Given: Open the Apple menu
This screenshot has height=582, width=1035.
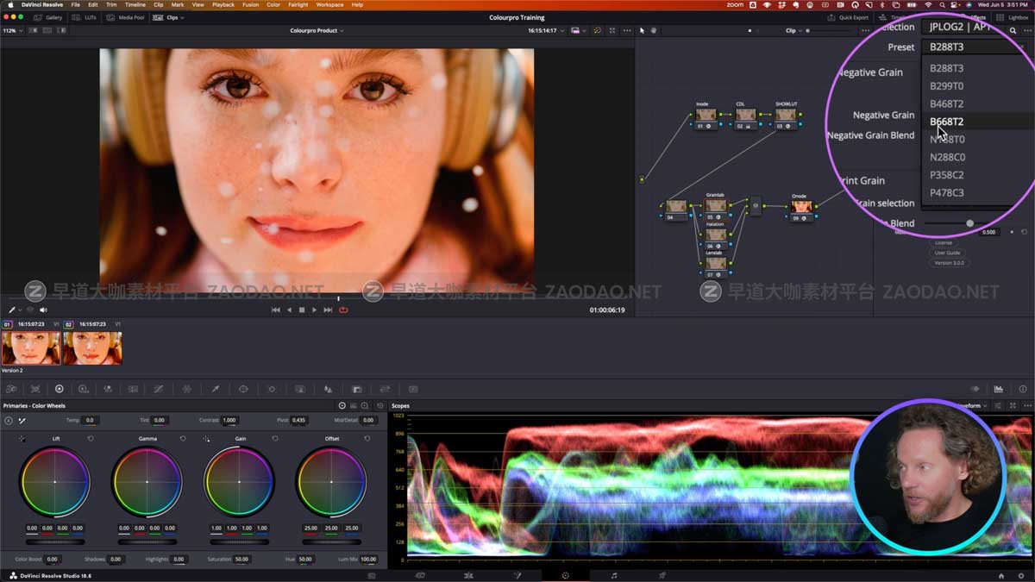Looking at the screenshot, I should coord(9,4).
